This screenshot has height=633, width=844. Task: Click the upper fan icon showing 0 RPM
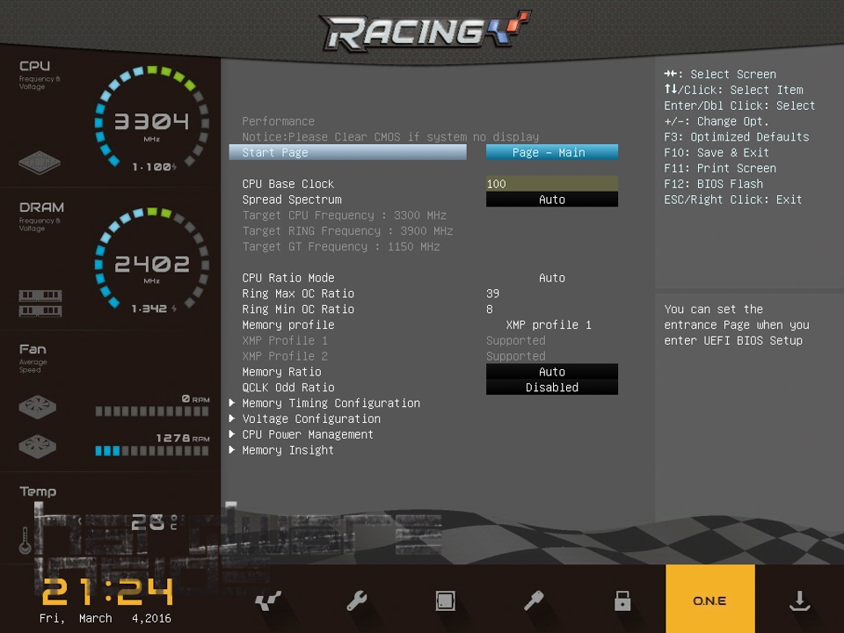point(37,406)
